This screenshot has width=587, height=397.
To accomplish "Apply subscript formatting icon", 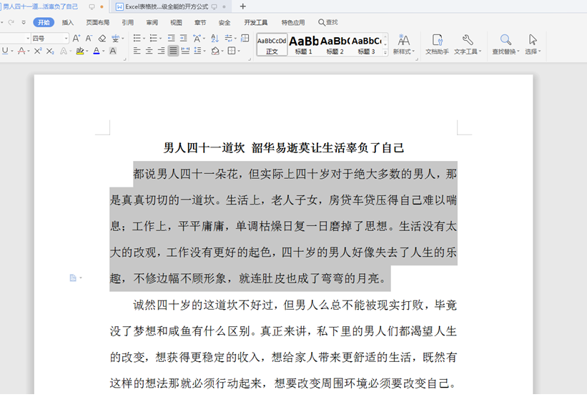I will coord(50,51).
